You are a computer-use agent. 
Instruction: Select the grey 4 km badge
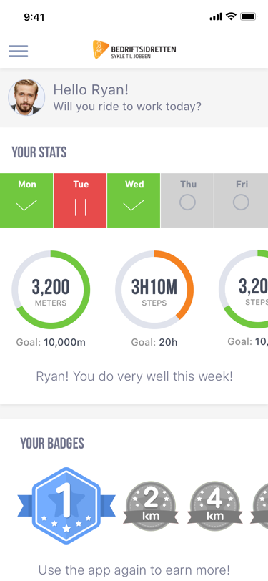pyautogui.click(x=215, y=507)
